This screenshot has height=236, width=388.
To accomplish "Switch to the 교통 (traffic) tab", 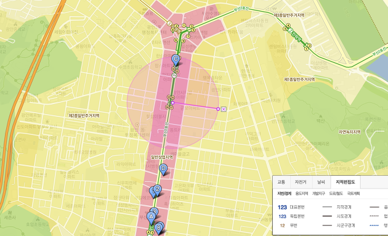I will pos(281,182).
